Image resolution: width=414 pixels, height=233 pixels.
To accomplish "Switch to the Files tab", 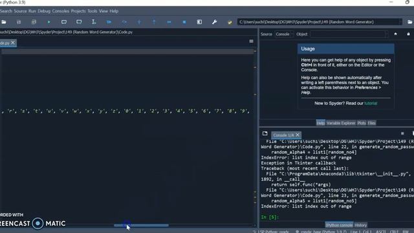I will [371, 123].
